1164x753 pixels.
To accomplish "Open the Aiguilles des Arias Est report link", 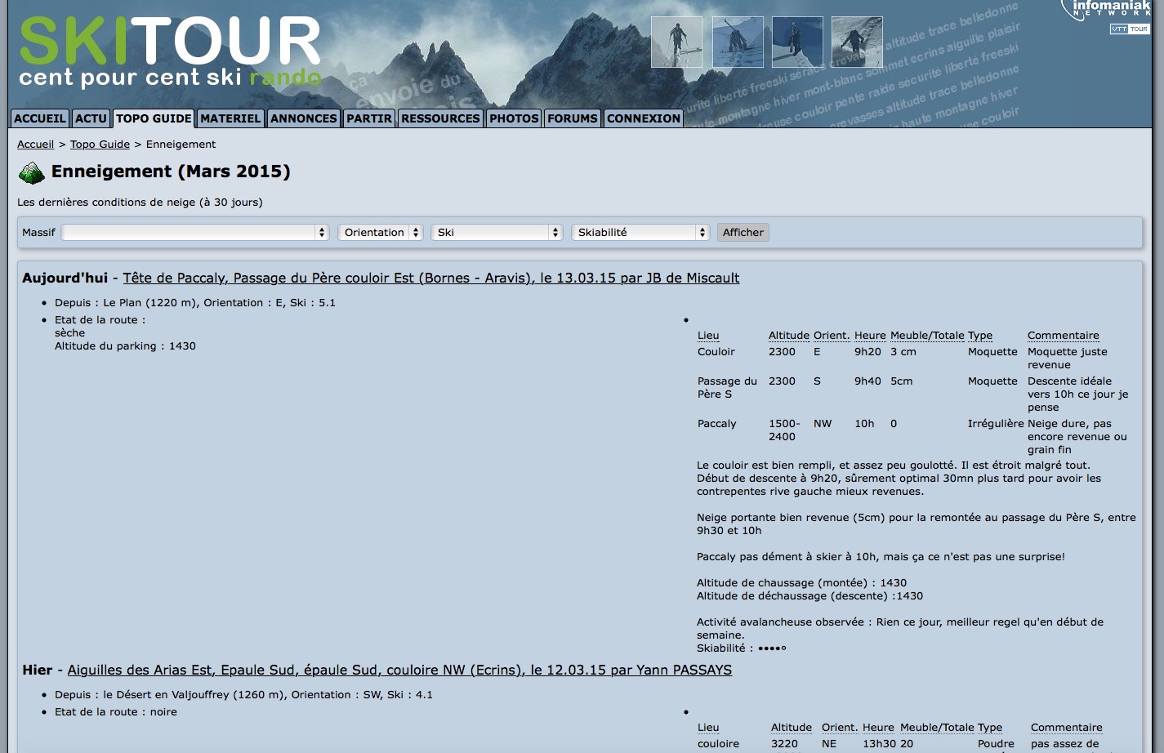I will pyautogui.click(x=399, y=671).
